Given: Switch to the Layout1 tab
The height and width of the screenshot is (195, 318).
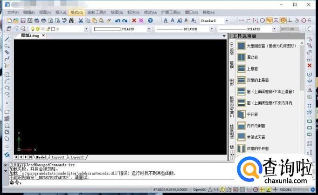Looking at the screenshot, I should 58,157.
